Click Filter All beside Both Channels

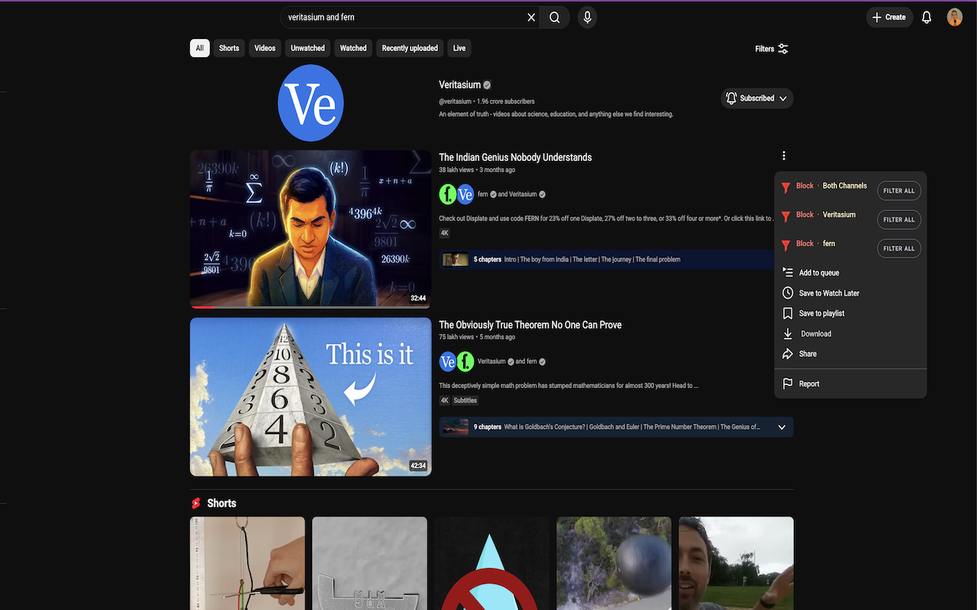(899, 191)
